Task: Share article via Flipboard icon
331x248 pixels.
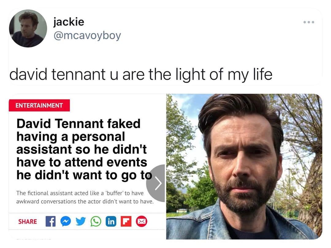Action: point(126,221)
